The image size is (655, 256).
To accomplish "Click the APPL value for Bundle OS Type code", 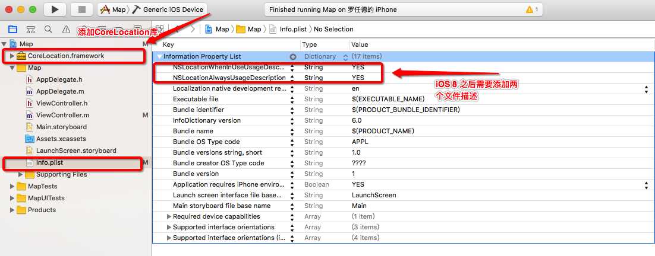I will (x=360, y=142).
